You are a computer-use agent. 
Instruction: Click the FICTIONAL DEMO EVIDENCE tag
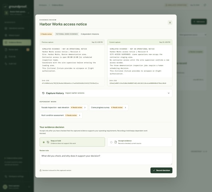tap(67, 34)
